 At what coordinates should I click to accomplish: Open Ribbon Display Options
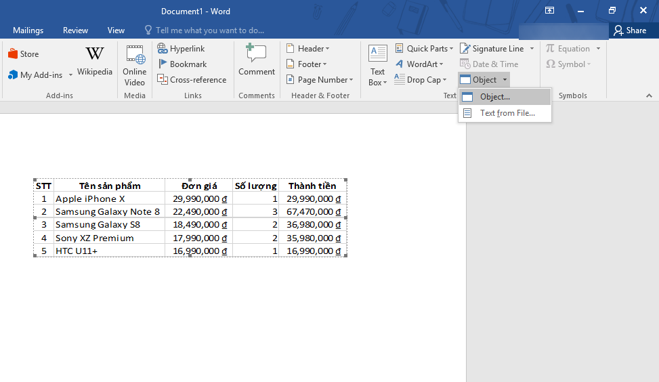549,11
